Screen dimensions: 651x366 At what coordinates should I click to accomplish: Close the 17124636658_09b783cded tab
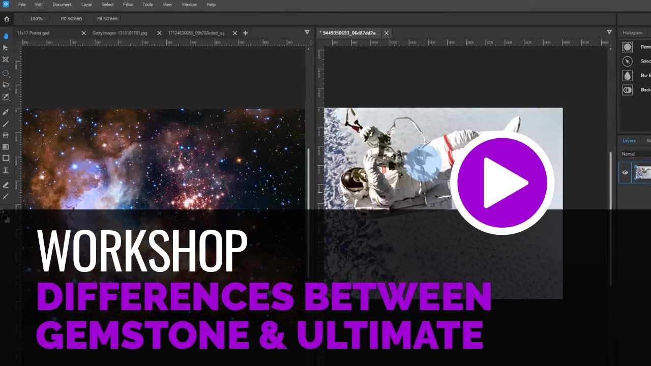pos(234,33)
